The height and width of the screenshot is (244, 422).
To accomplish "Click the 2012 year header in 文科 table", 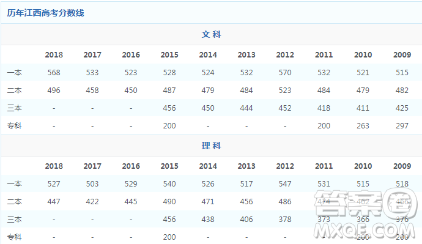I will [285, 54].
